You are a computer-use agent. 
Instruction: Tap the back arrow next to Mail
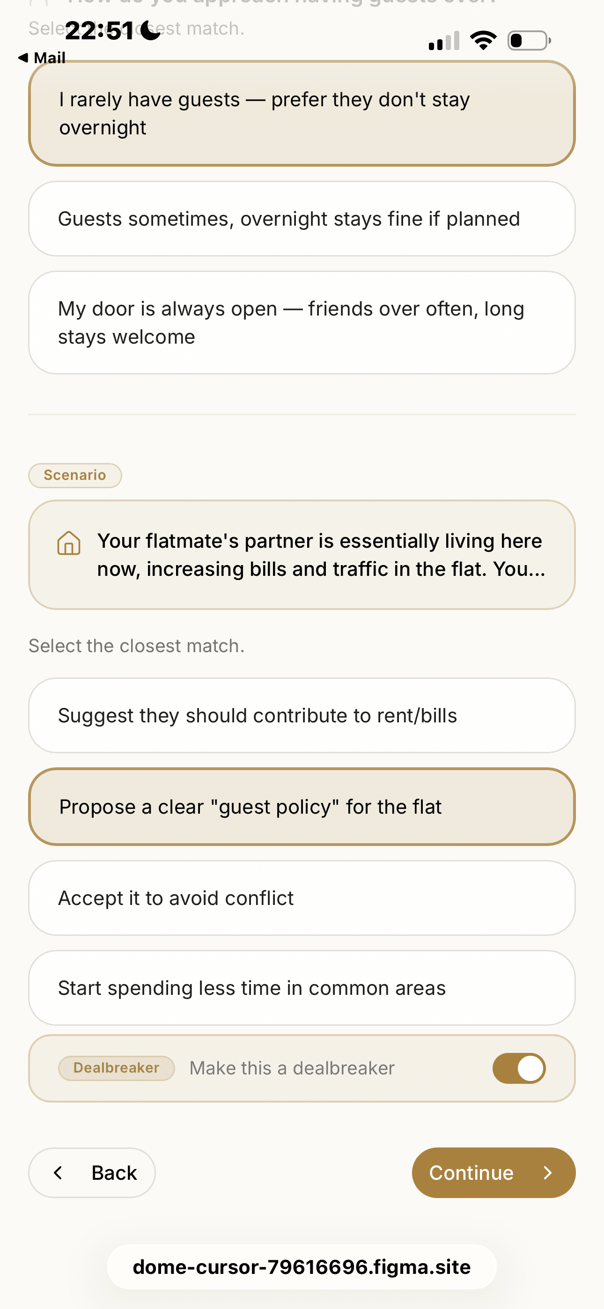(22, 58)
